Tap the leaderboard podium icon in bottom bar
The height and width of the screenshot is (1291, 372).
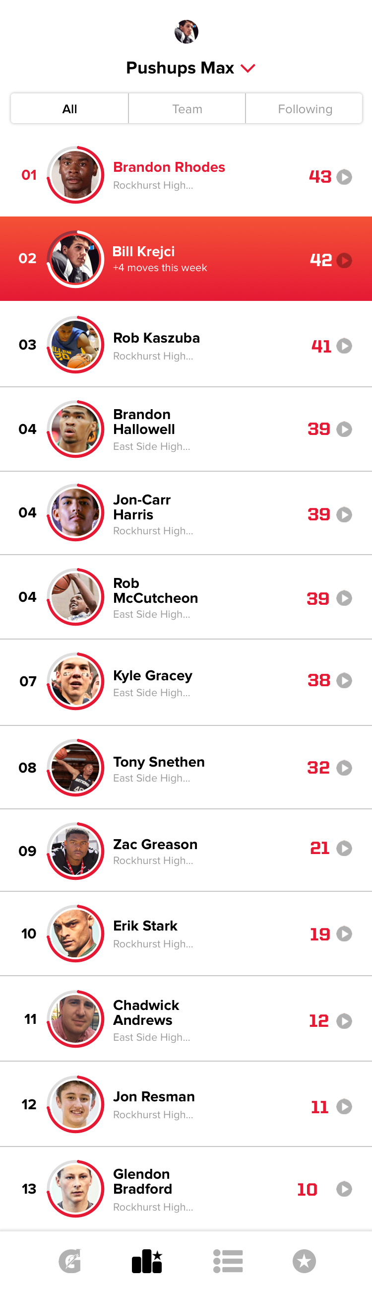(147, 1261)
